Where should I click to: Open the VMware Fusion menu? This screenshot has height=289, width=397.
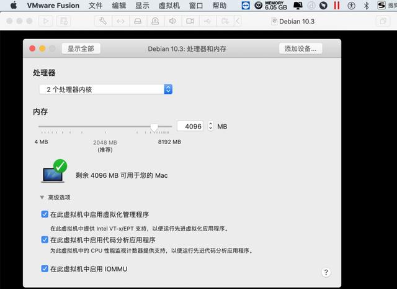(53, 6)
